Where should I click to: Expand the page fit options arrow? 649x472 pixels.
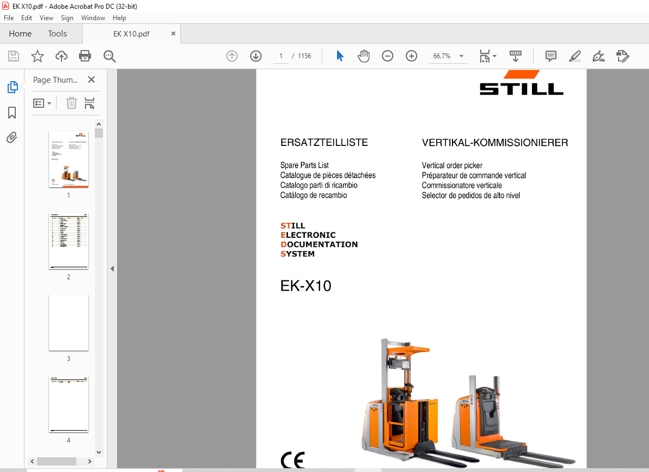[494, 56]
